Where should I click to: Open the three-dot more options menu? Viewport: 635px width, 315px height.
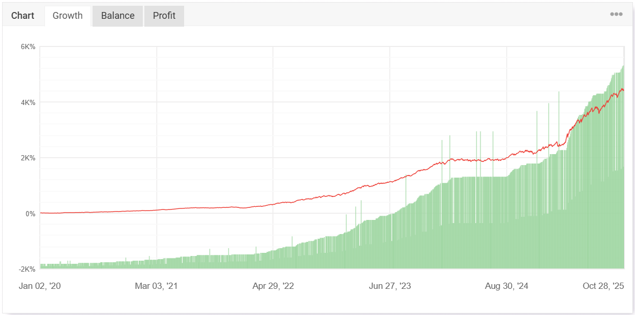616,15
